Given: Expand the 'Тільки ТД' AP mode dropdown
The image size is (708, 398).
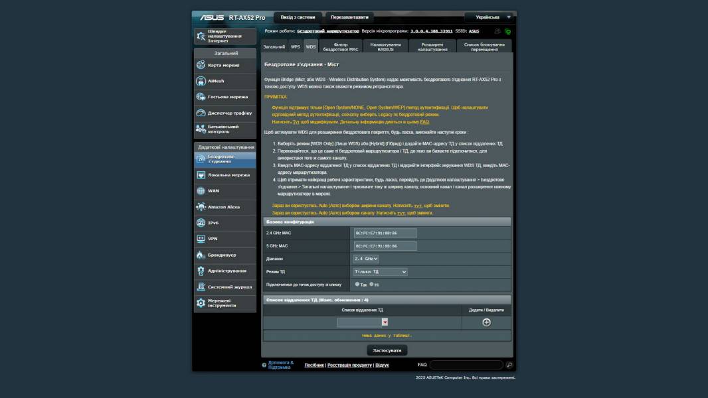Looking at the screenshot, I should point(380,271).
